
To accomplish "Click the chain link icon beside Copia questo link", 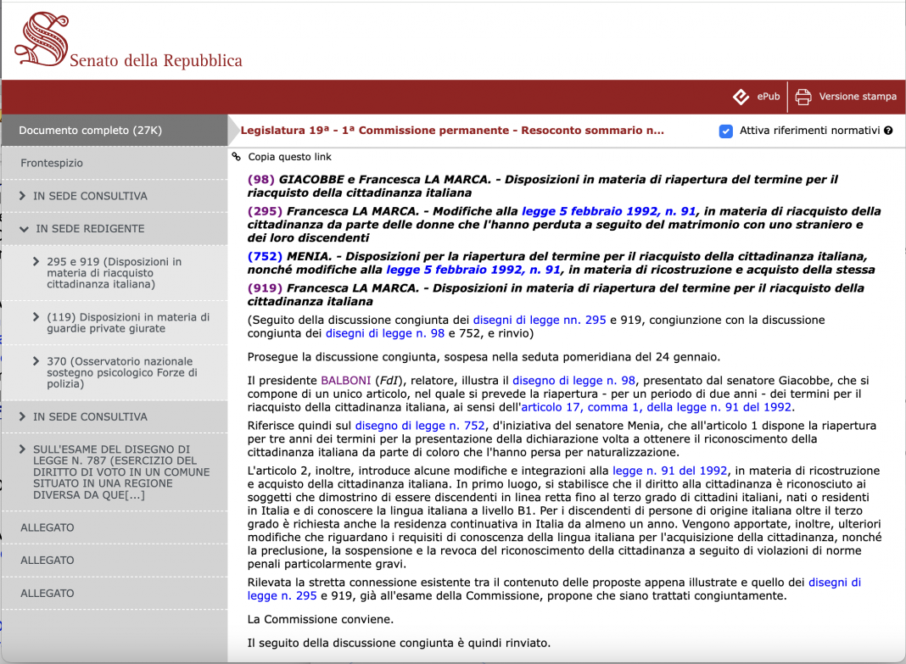I will [237, 157].
